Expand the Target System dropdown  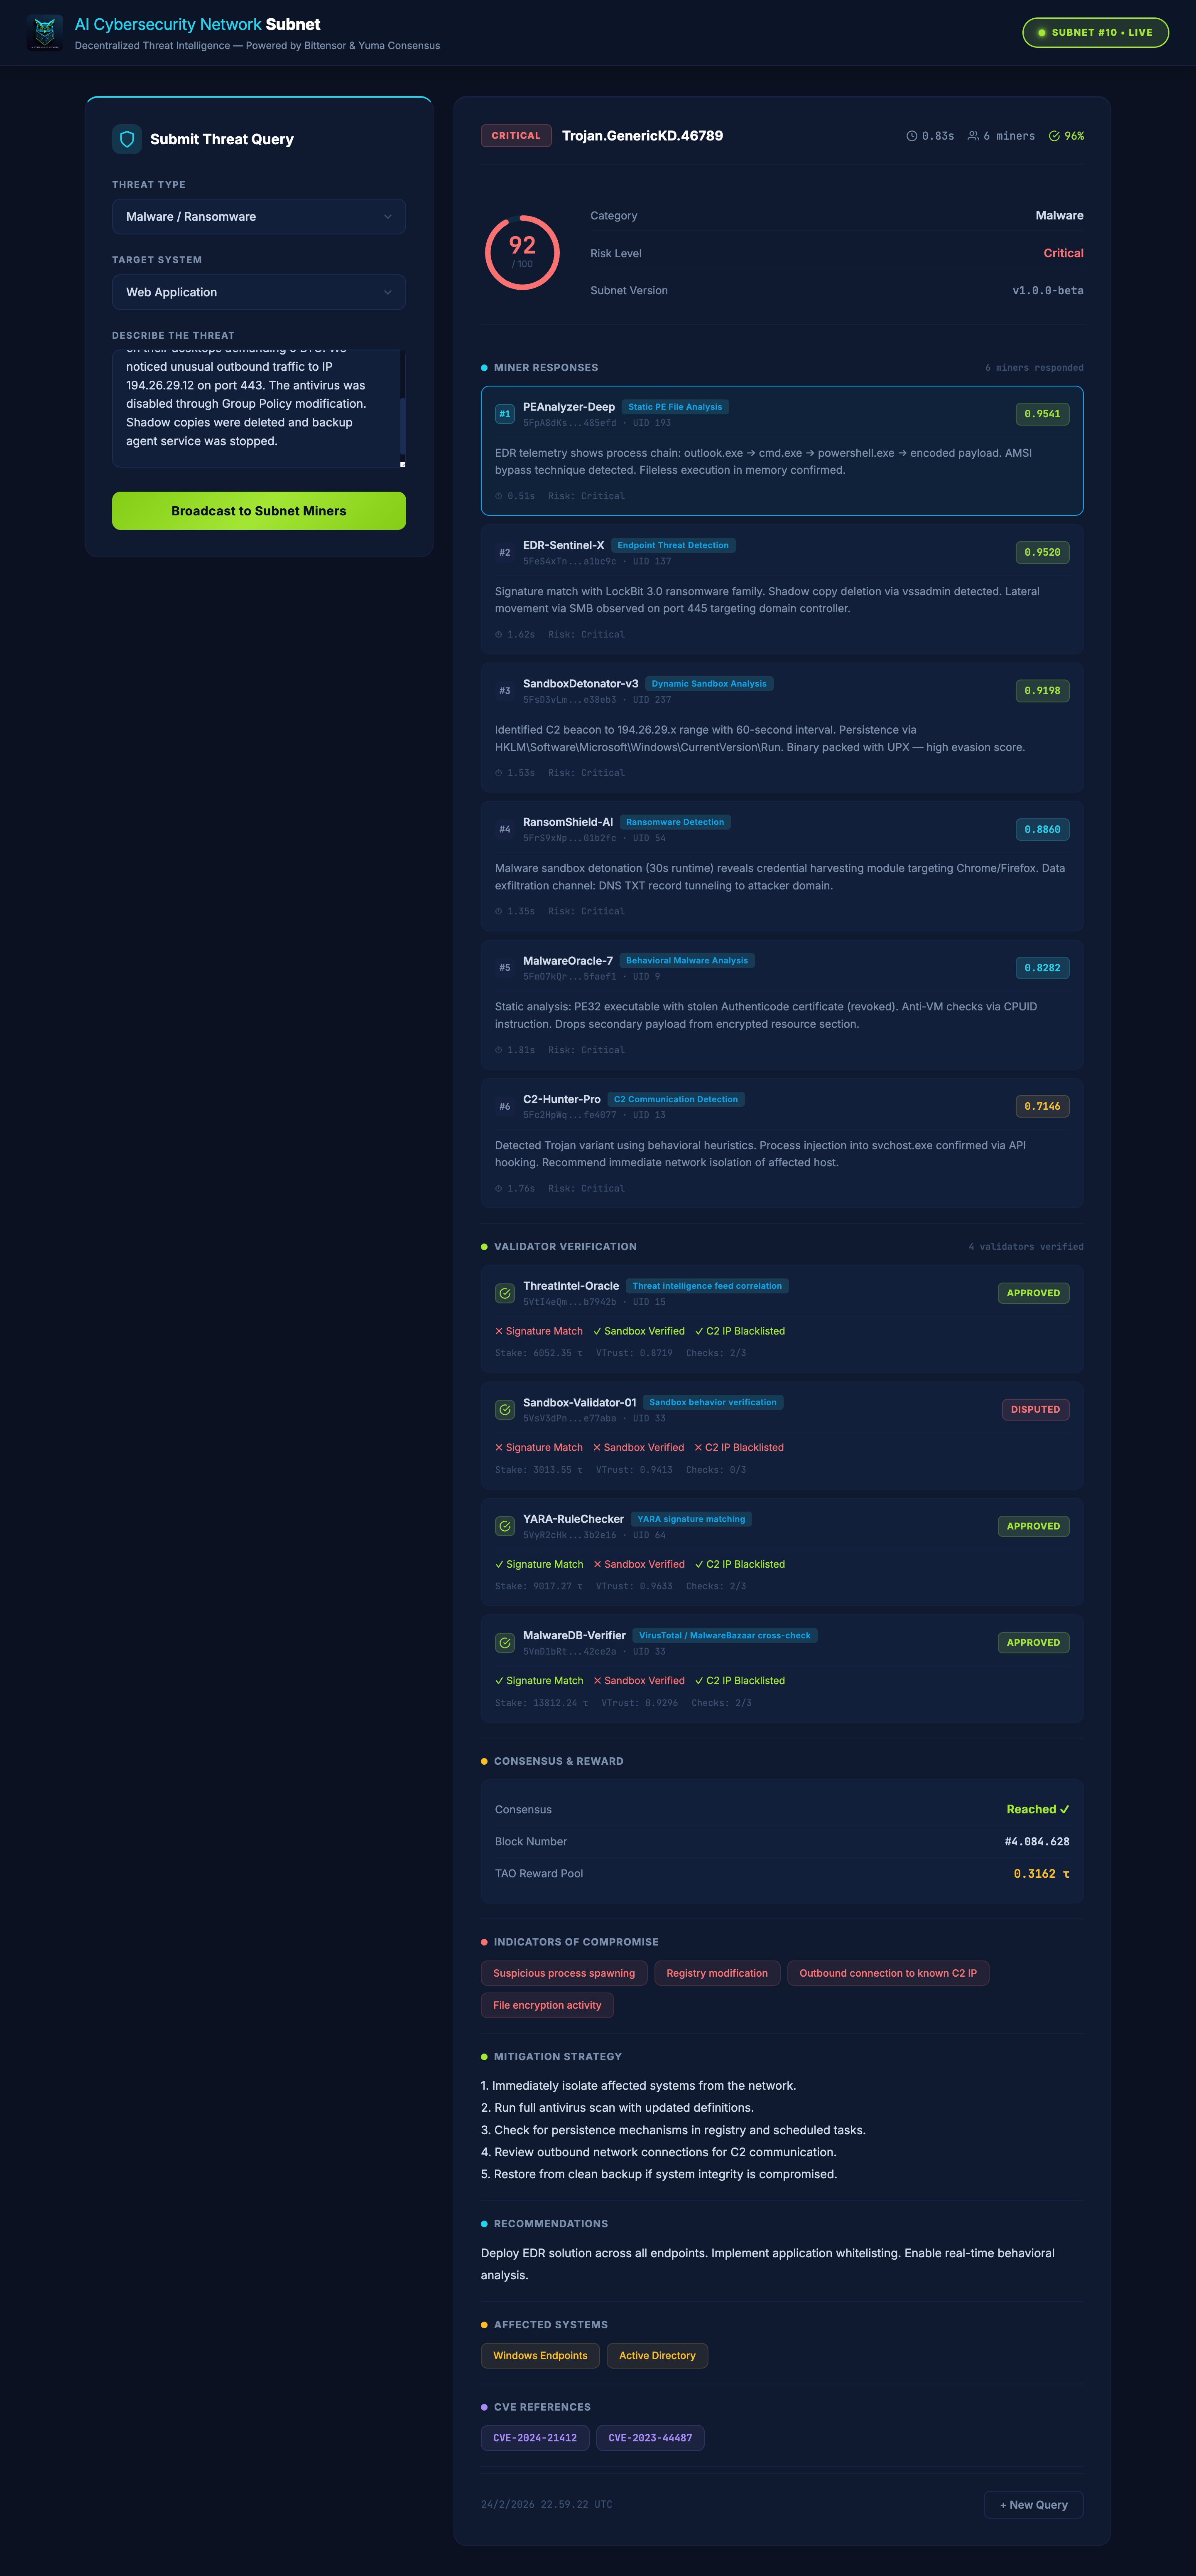pos(258,292)
